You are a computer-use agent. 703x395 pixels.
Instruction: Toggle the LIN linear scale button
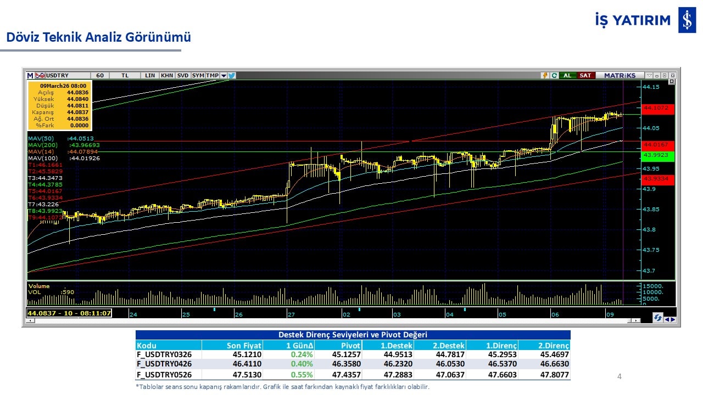pyautogui.click(x=150, y=75)
